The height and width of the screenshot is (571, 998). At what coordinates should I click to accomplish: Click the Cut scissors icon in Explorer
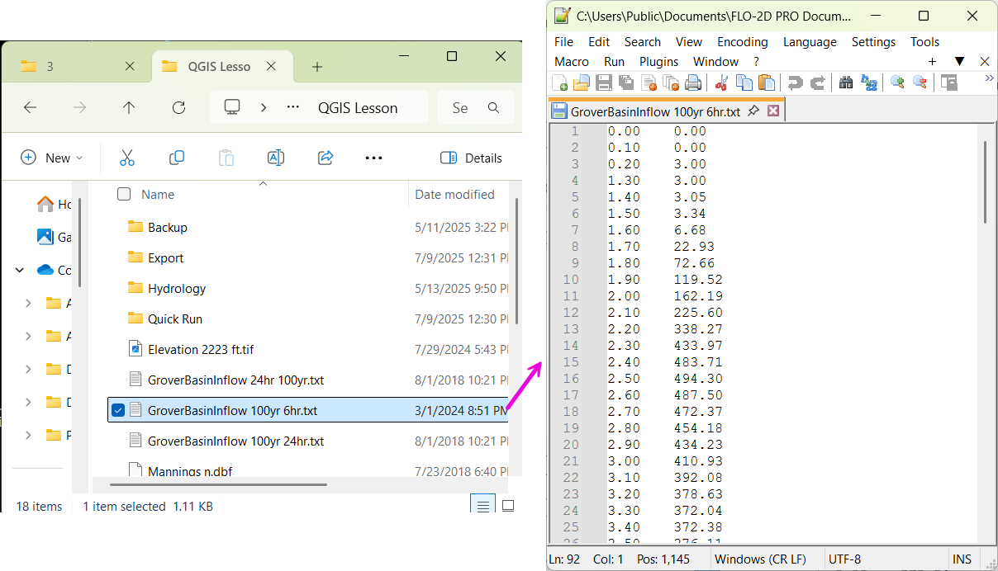point(127,158)
